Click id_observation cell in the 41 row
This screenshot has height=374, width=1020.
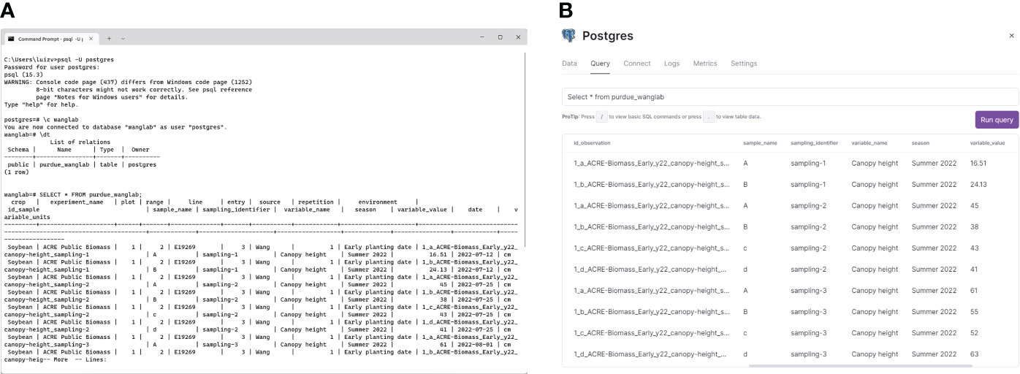click(652, 270)
